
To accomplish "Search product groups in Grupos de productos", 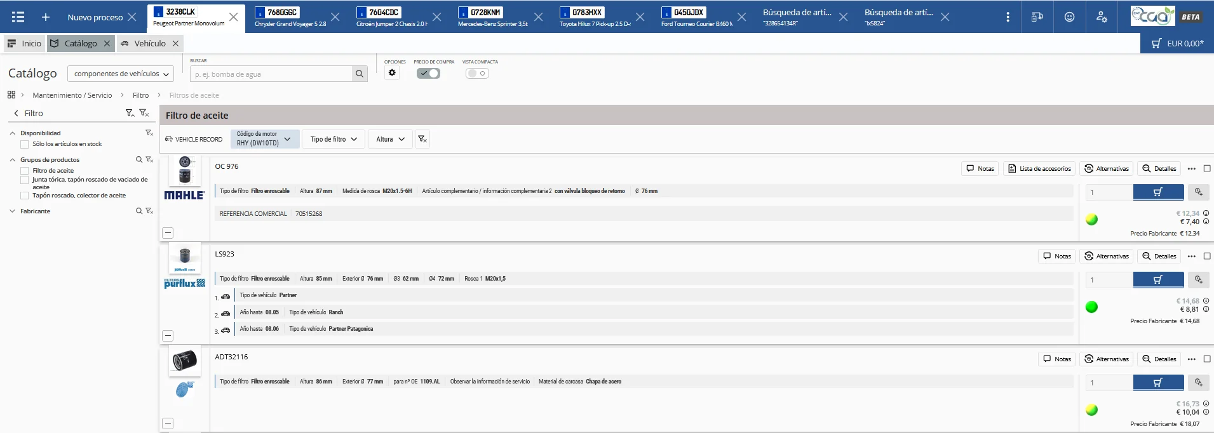I will point(139,160).
